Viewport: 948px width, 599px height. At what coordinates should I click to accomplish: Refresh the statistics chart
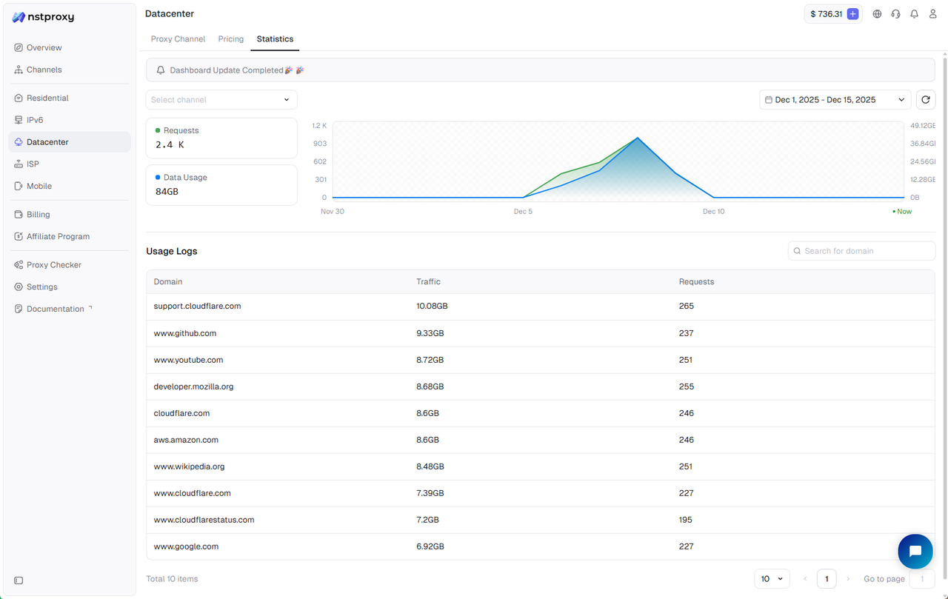click(925, 99)
